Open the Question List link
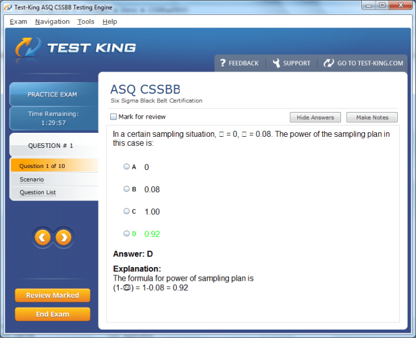416x338 pixels. 38,192
